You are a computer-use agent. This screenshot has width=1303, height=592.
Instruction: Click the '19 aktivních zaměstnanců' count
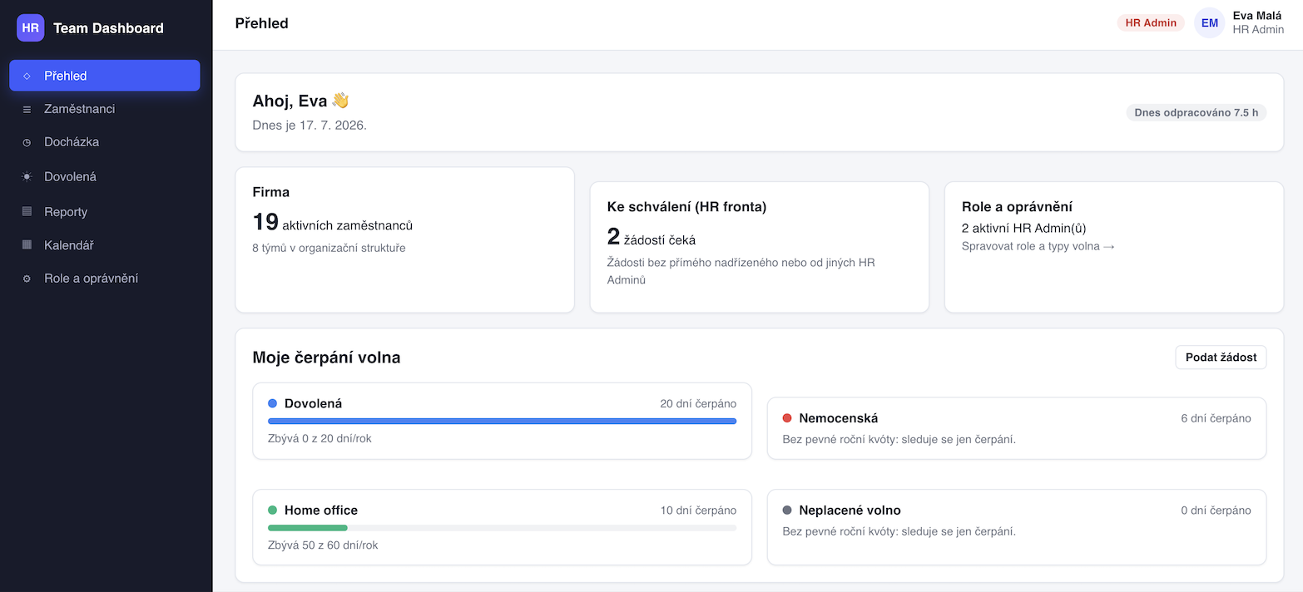333,222
